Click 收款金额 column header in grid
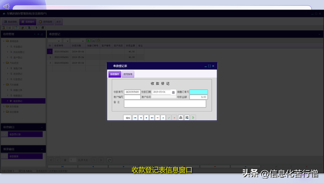 (x=131, y=46)
